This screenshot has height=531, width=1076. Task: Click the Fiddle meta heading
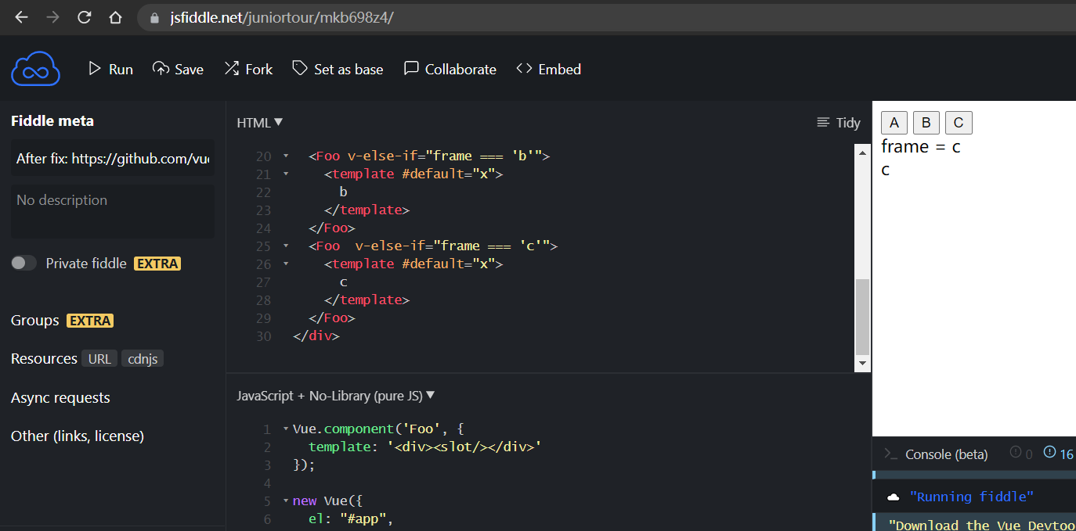(52, 121)
